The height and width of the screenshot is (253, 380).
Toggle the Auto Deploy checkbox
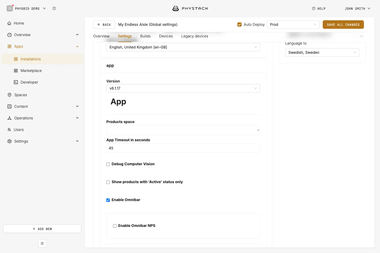(240, 25)
